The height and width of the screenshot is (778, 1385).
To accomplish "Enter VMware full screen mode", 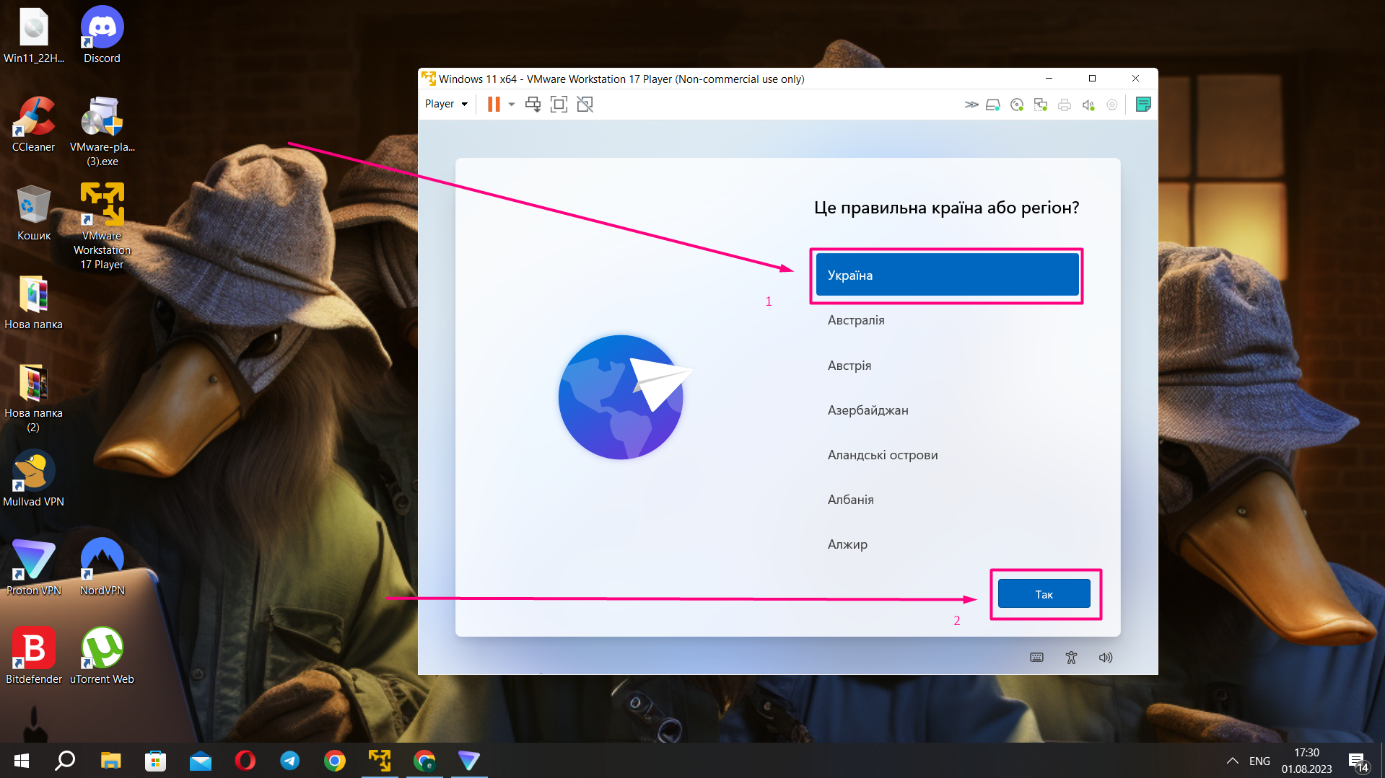I will [x=559, y=105].
